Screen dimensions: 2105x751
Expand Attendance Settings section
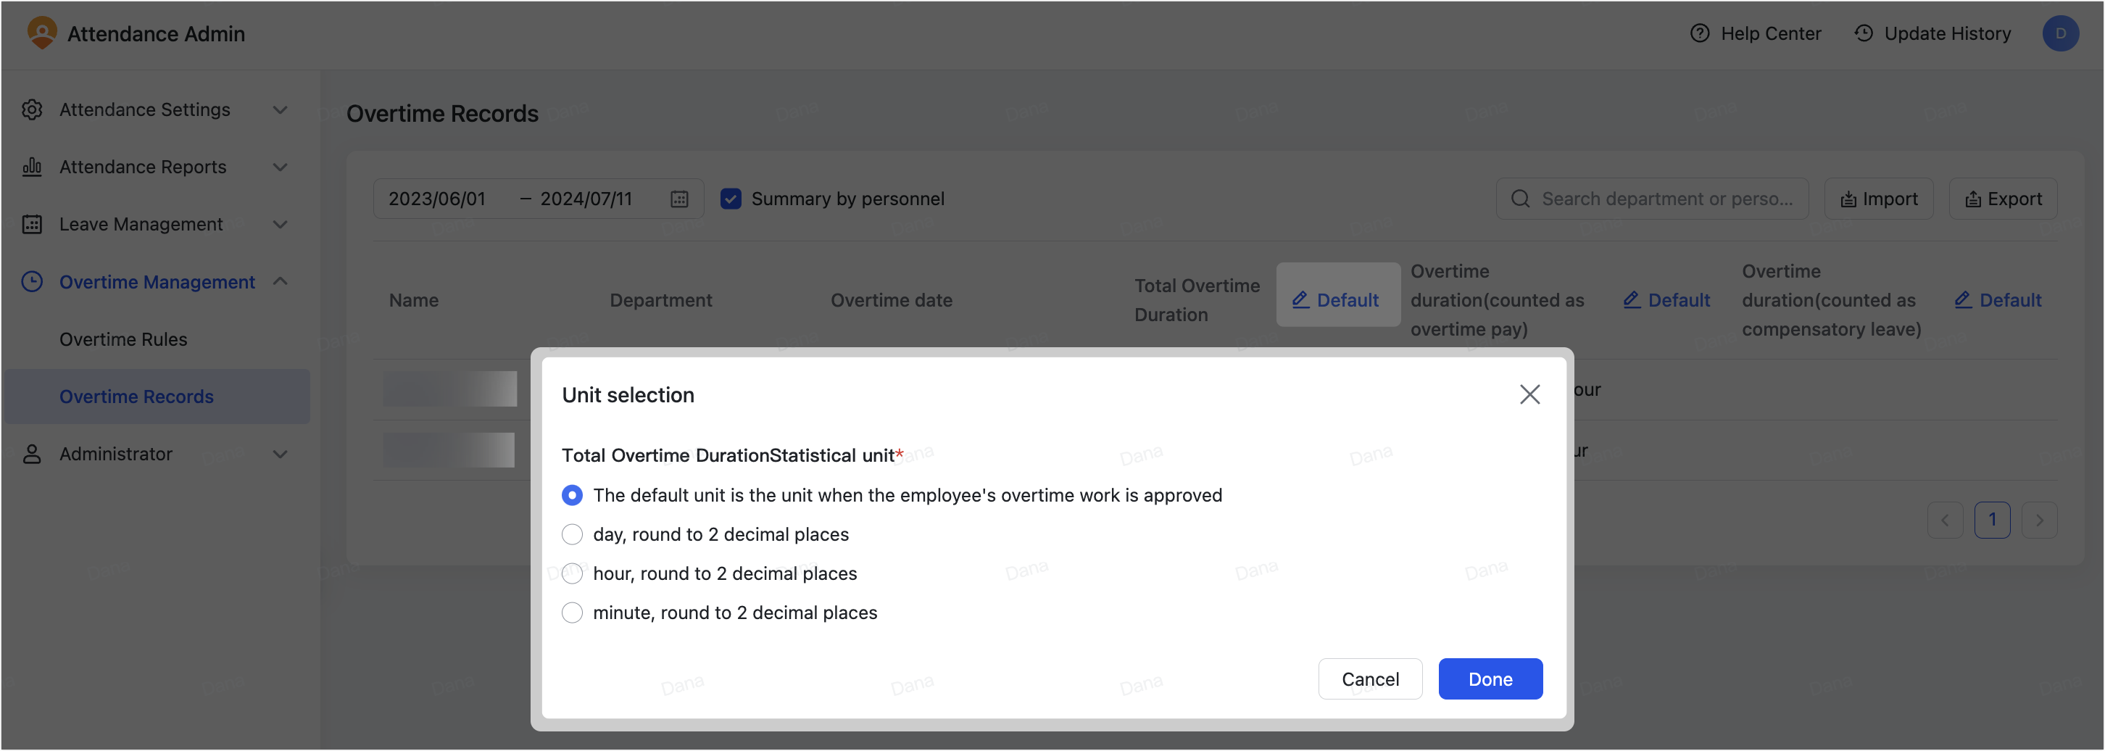pyautogui.click(x=281, y=109)
